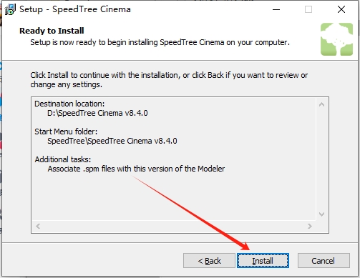Click the disabled maximize box in the title bar
This screenshot has height=278, width=360.
308,9
